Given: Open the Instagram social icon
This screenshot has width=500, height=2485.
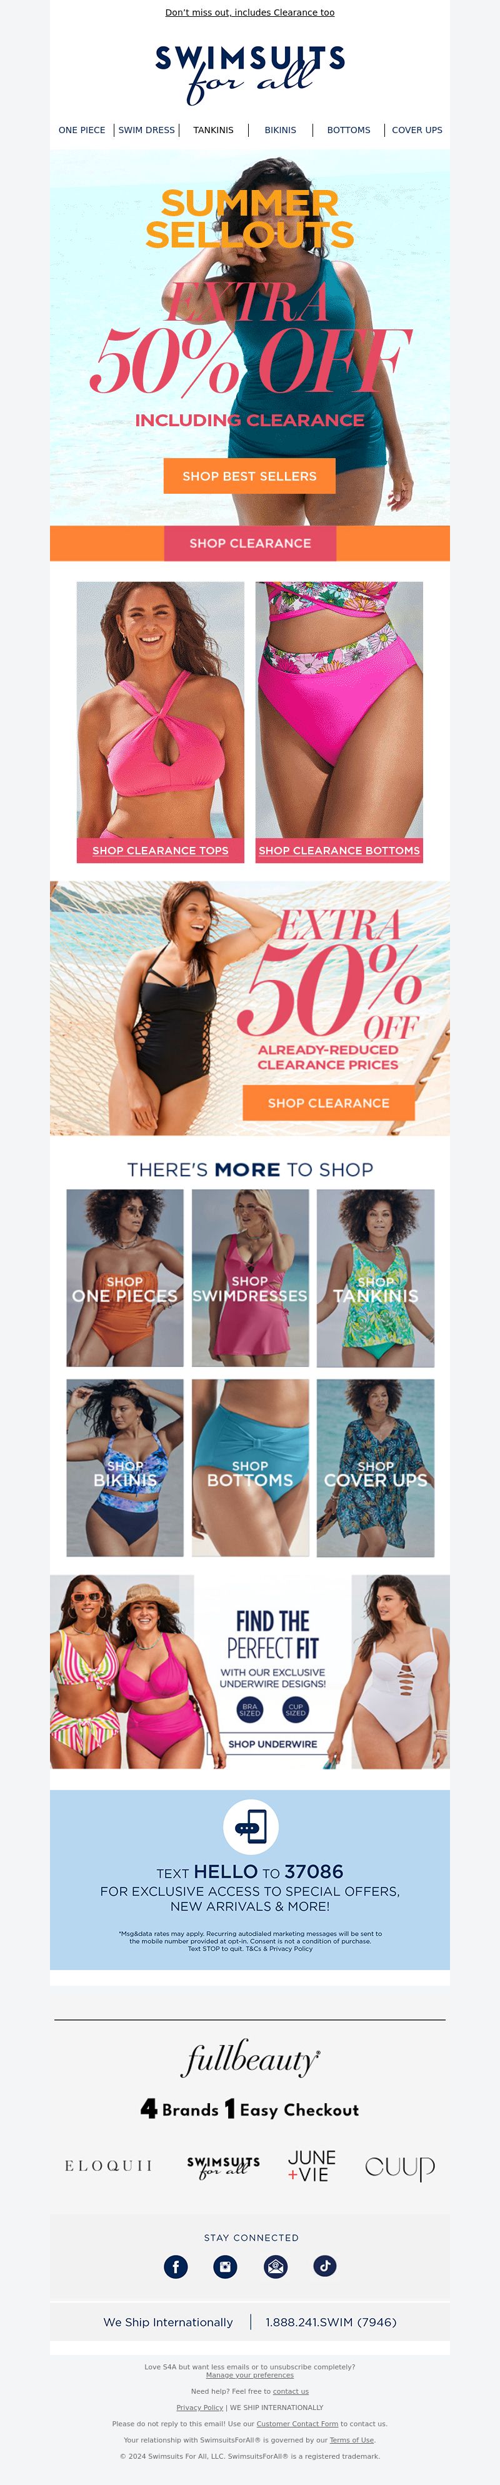Looking at the screenshot, I should coord(225,2266).
